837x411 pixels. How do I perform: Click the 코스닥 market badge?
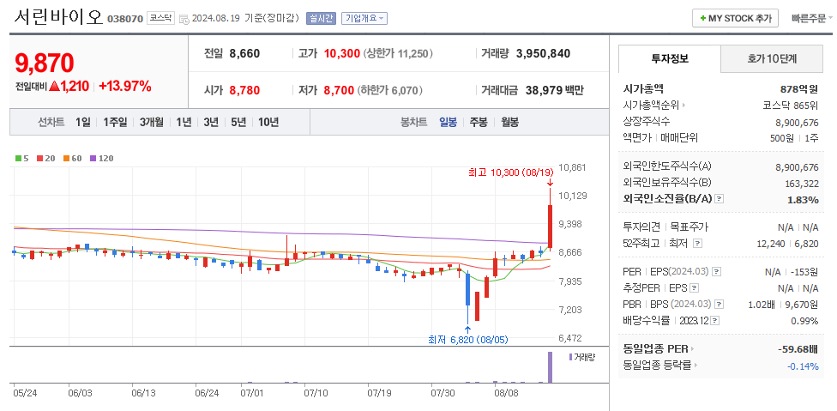pos(160,18)
